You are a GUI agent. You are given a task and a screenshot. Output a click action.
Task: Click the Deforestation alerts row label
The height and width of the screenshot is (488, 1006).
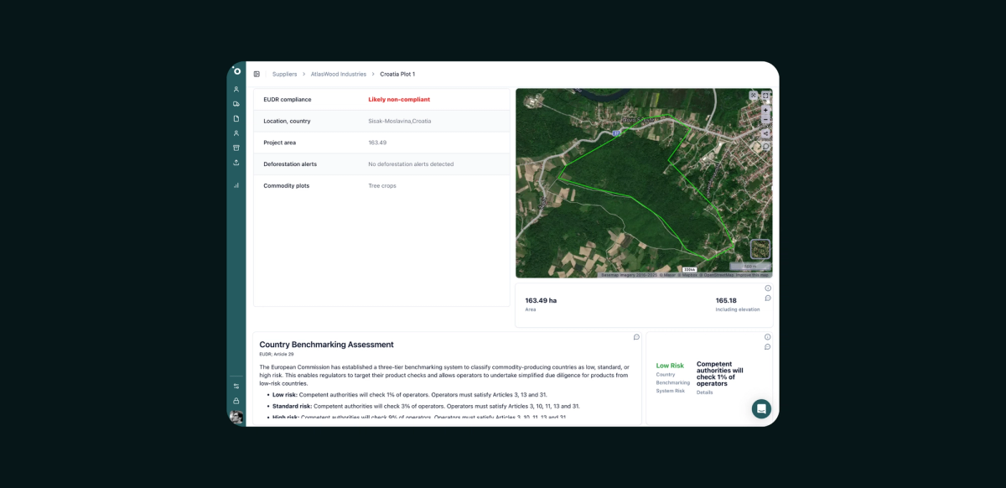[290, 164]
